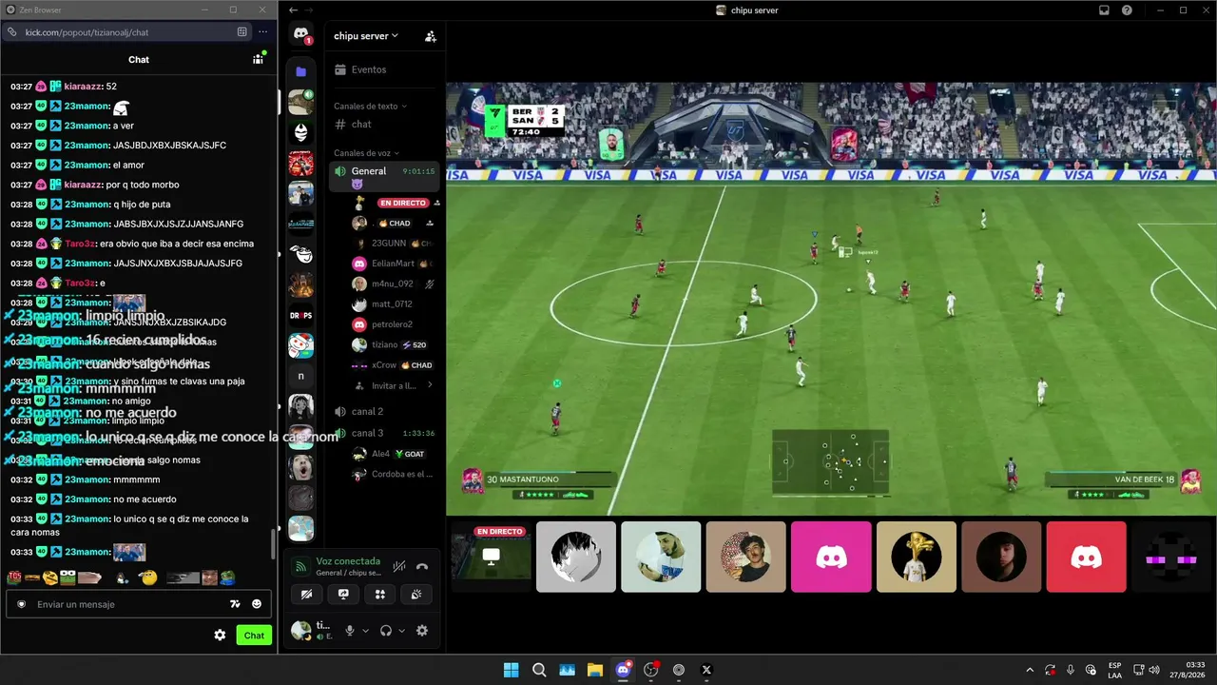Join the canal 3 voice channel
The width and height of the screenshot is (1217, 685).
coord(384,433)
